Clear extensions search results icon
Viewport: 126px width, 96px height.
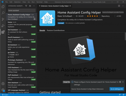(30, 6)
